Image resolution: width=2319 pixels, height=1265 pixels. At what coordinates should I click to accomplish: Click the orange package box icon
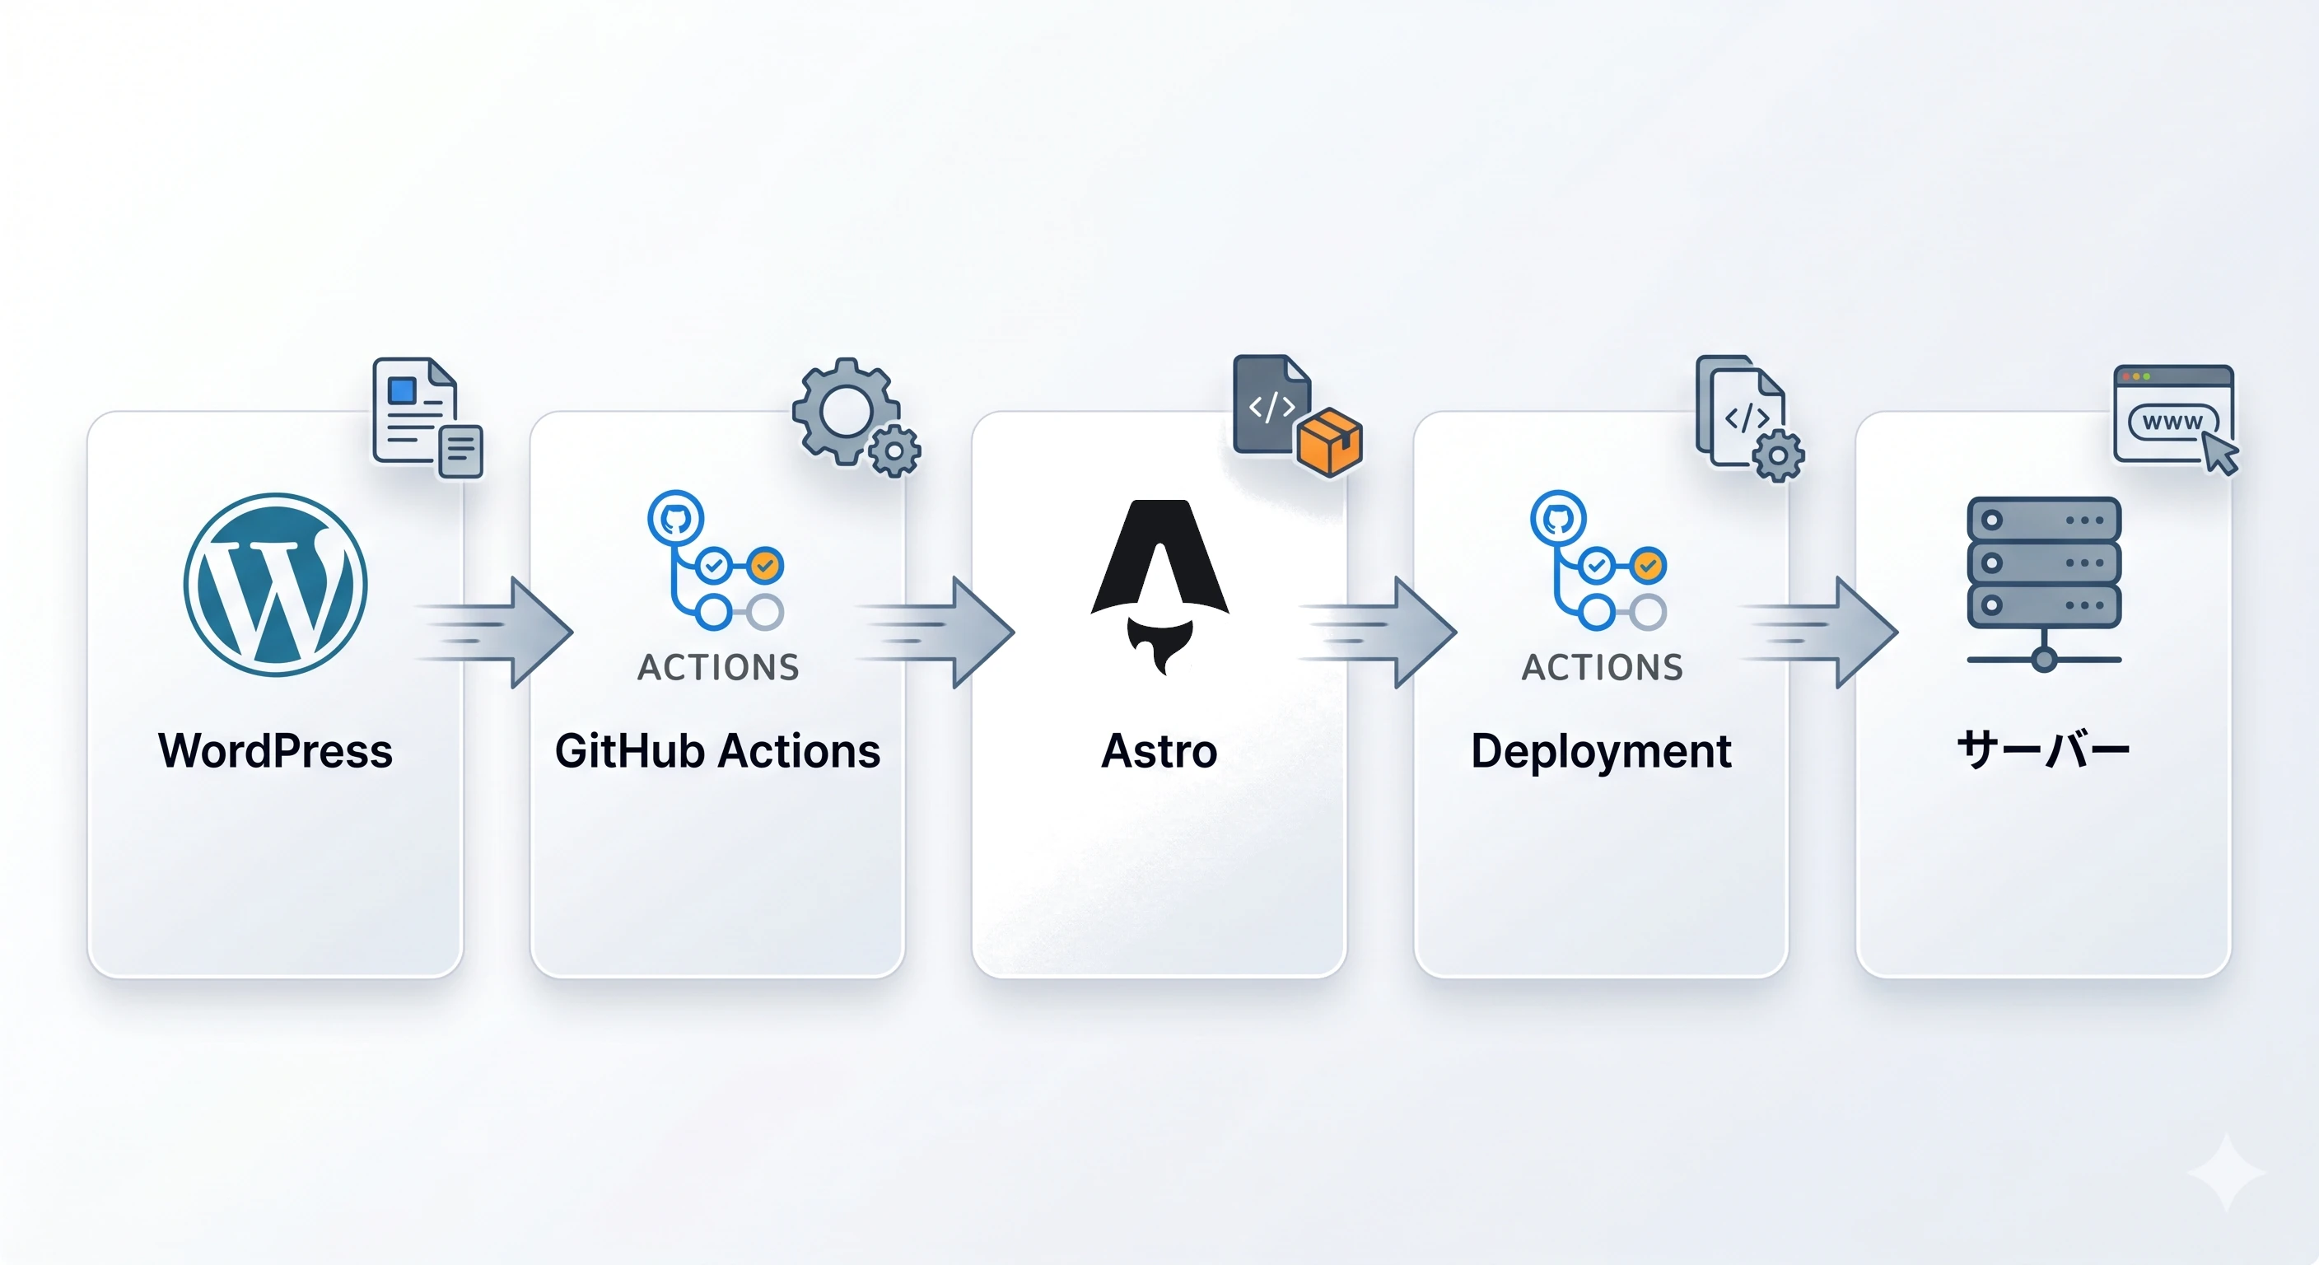(1330, 441)
